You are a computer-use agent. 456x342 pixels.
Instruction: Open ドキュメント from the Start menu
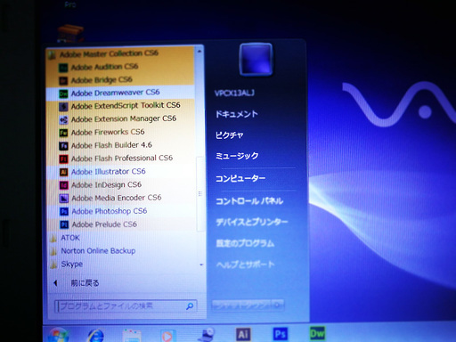237,114
